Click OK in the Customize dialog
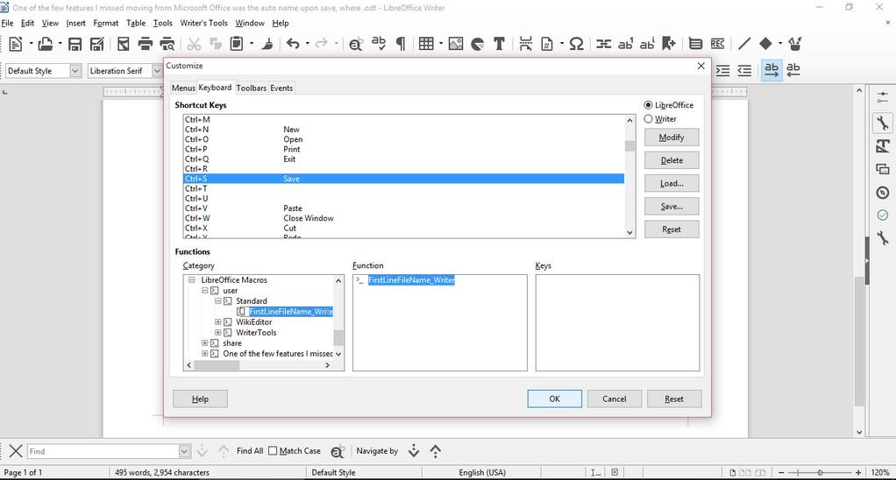The image size is (896, 480). (554, 399)
